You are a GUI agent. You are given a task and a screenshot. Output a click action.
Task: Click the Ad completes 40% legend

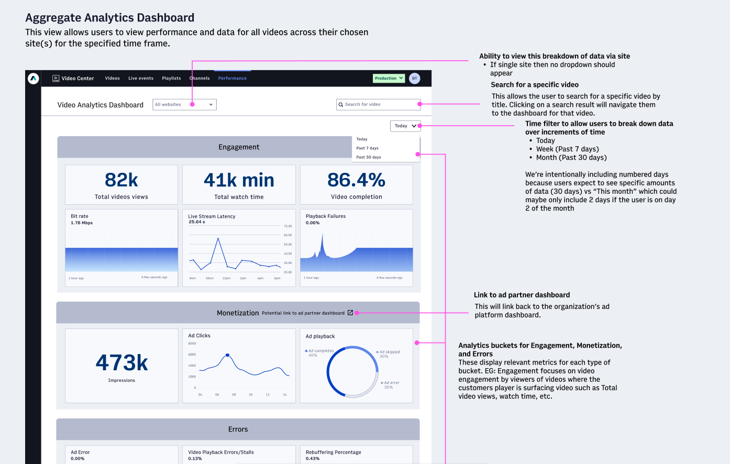point(319,353)
